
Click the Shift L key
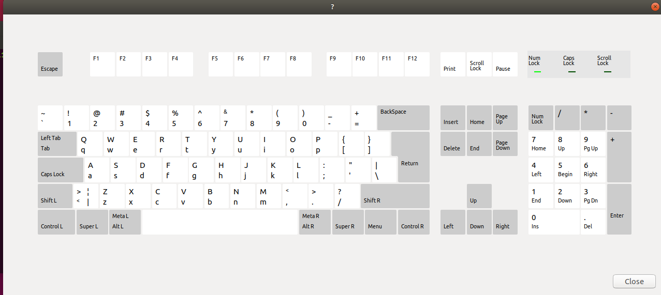pos(55,196)
